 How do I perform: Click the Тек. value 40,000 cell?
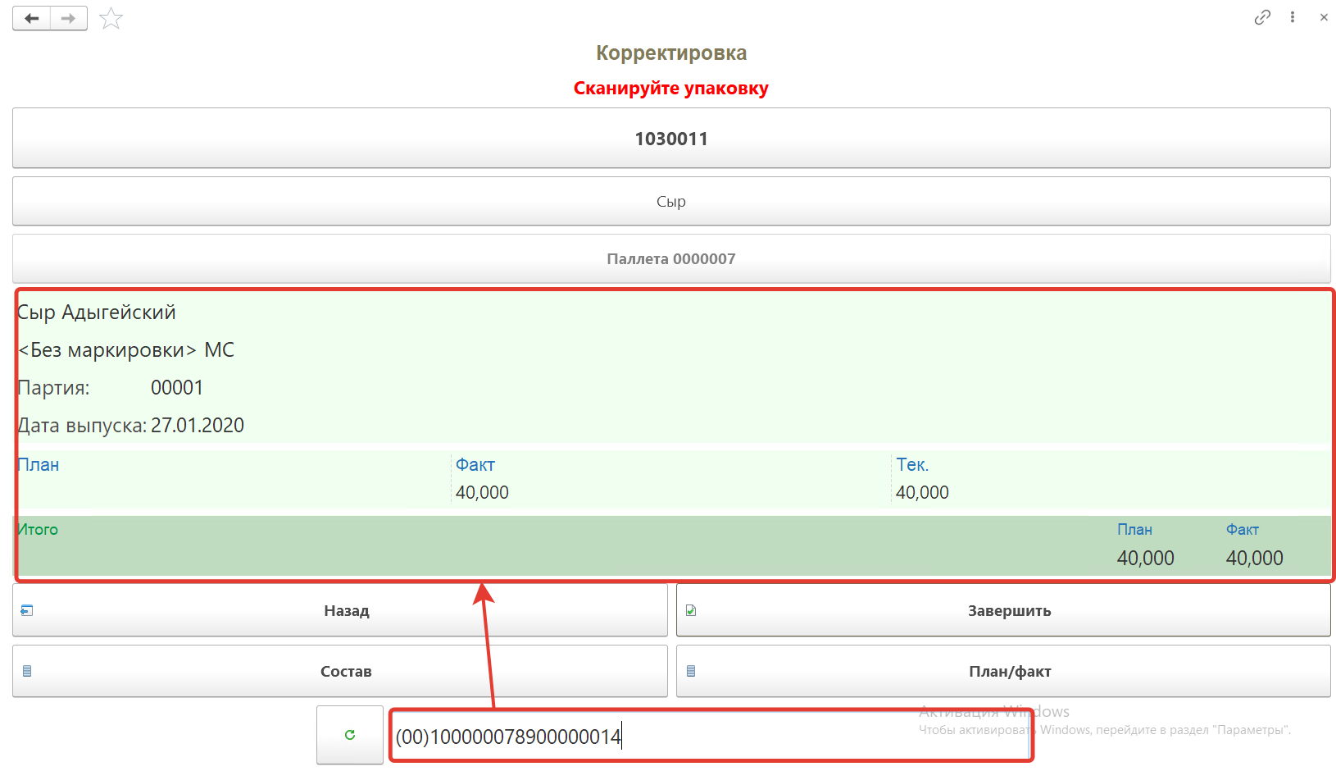(922, 492)
